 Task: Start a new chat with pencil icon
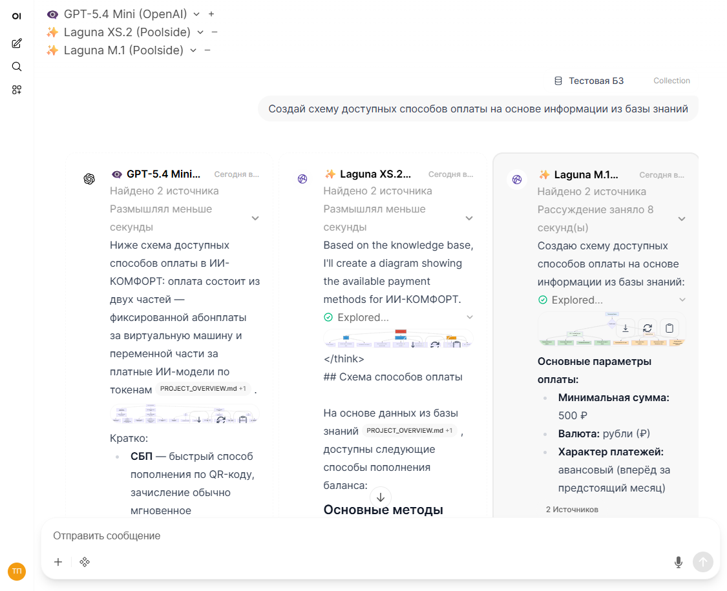(x=17, y=43)
